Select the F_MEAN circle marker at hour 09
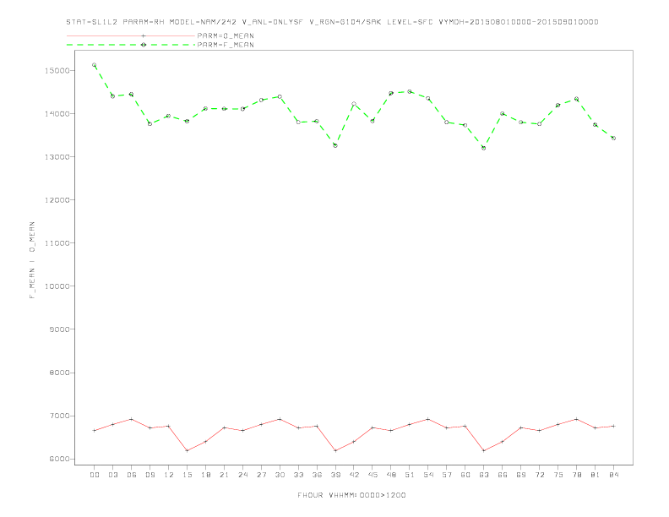This screenshot has height=517, width=669. point(150,123)
